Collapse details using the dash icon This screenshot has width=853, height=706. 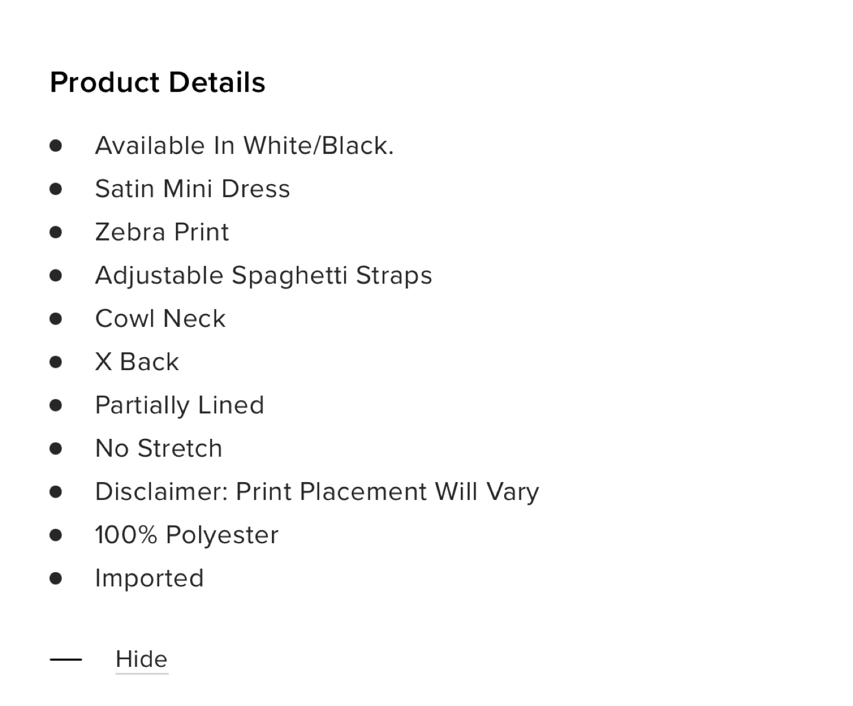tap(66, 659)
